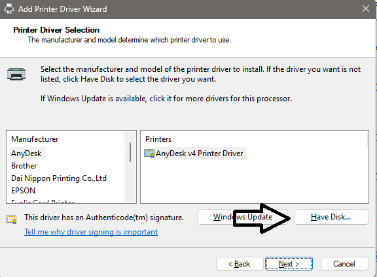
Task: Select Dai Nippon Printing Co.,Ltd manufacturer
Action: 59,178
